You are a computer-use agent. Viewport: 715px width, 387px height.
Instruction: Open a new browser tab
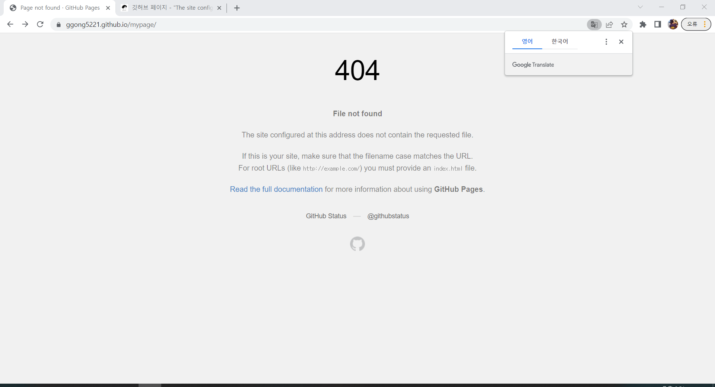[x=237, y=8]
